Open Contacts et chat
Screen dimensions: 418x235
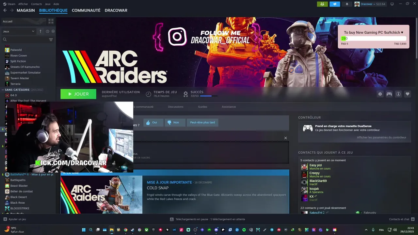tap(402, 219)
